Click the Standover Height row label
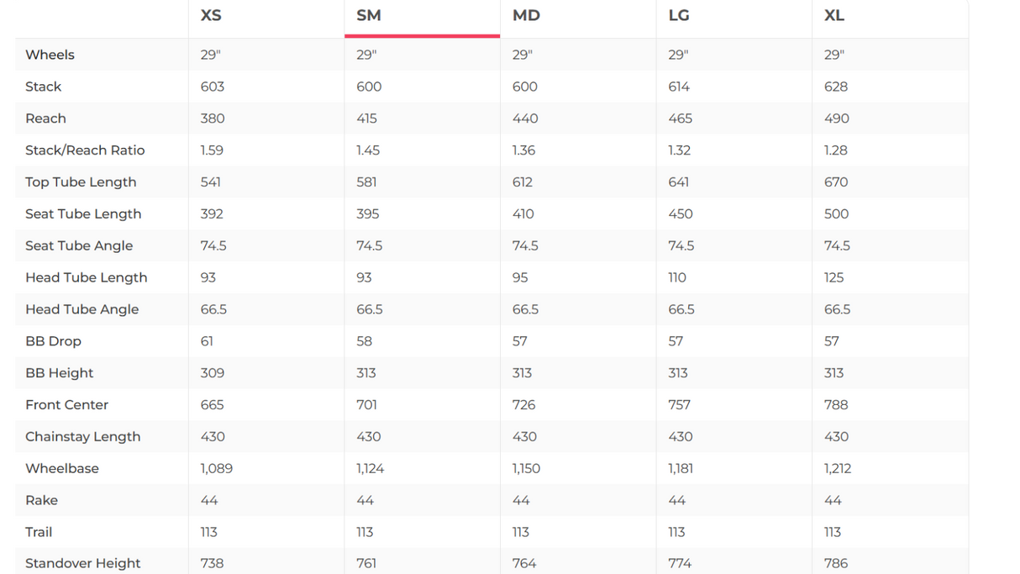Image resolution: width=1020 pixels, height=574 pixels. coord(82,563)
